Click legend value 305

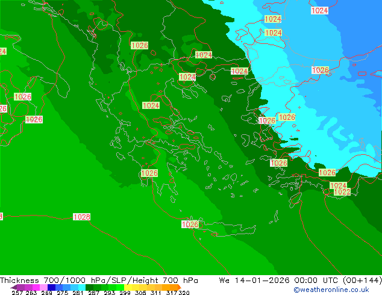click(x=140, y=293)
